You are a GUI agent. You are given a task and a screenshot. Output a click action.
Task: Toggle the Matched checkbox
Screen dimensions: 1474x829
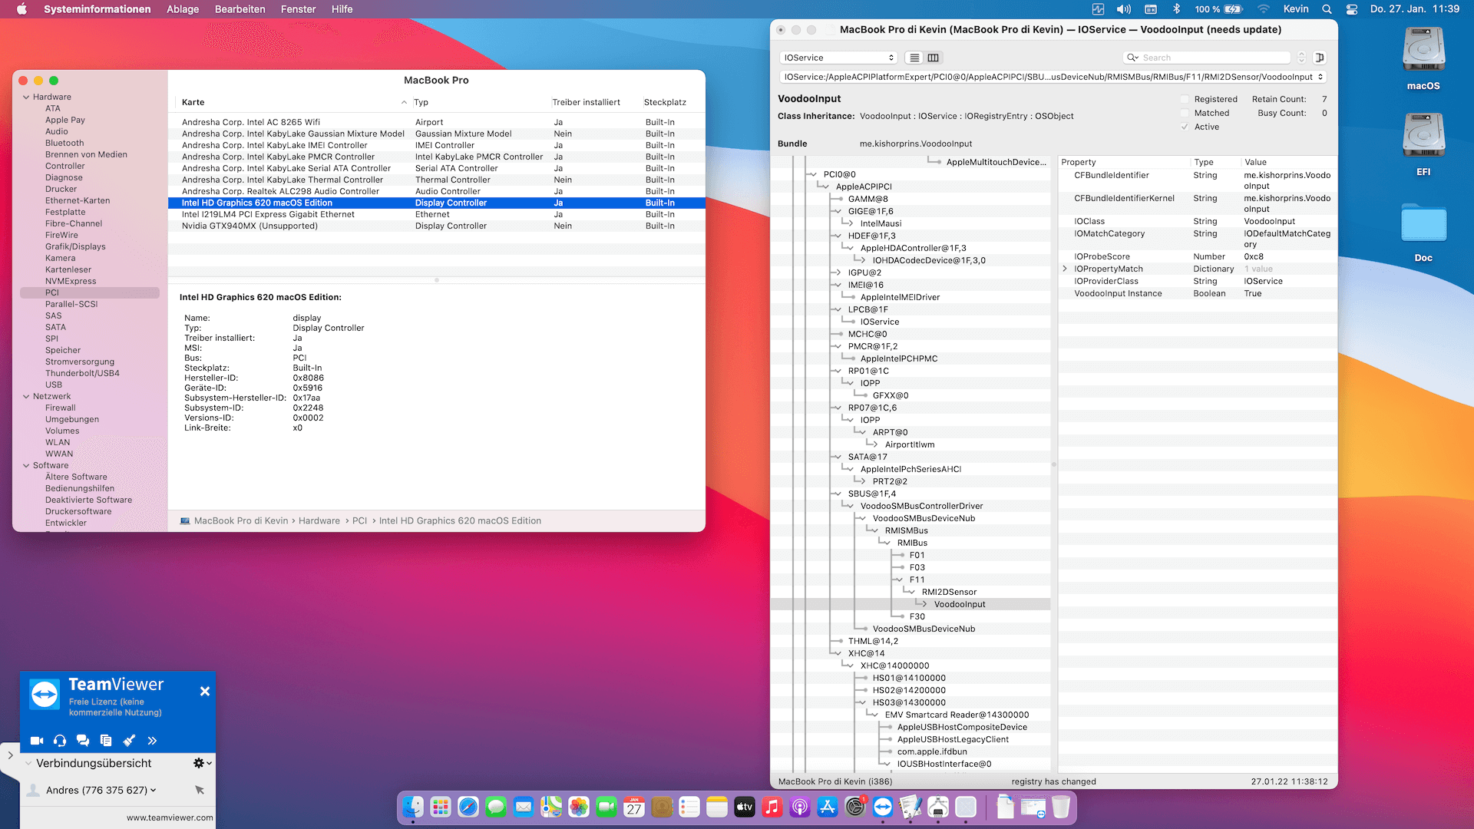point(1185,113)
